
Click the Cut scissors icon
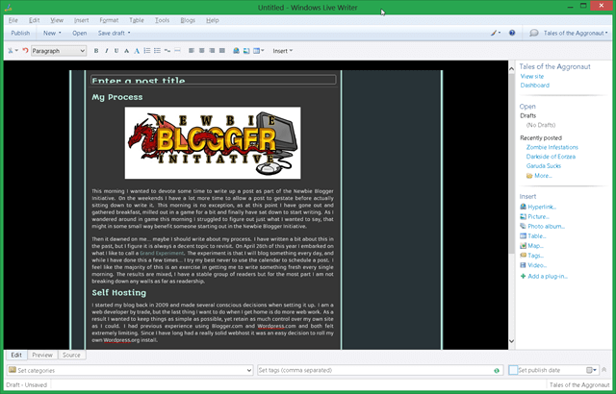click(x=11, y=51)
